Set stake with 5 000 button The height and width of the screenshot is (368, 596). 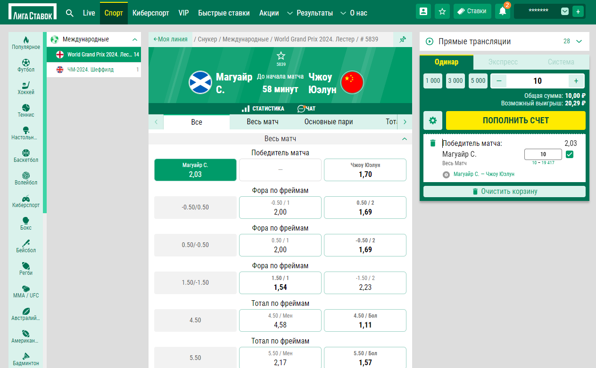[478, 81]
